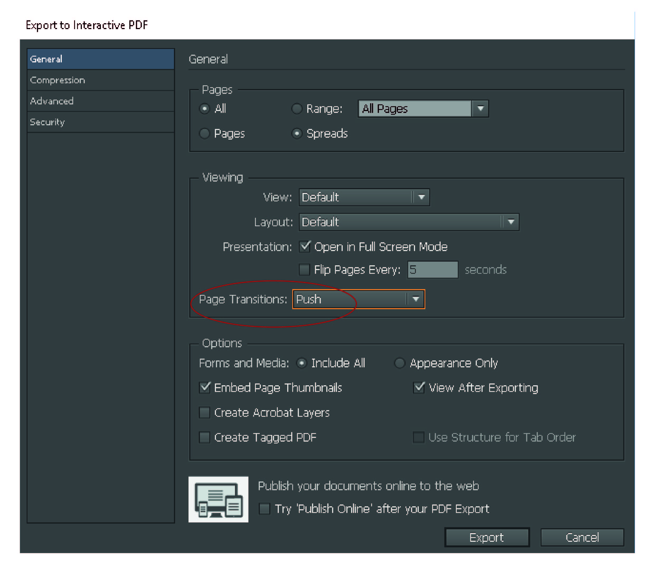Viewport: 655px width, 565px height.
Task: Open the Layout dropdown list
Action: (x=511, y=222)
